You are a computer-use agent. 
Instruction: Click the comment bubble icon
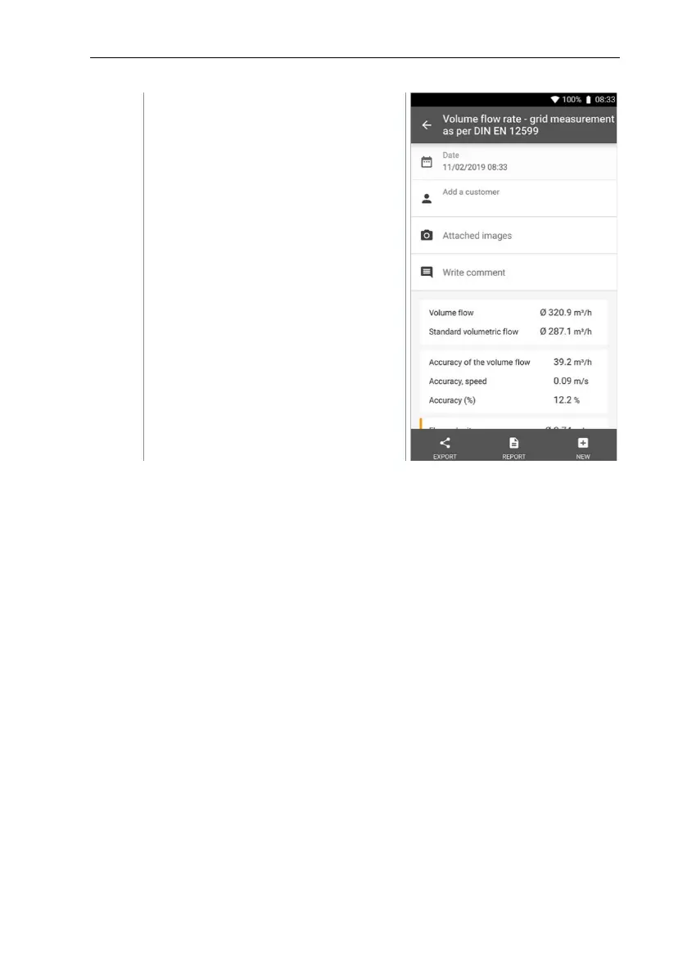click(x=427, y=273)
